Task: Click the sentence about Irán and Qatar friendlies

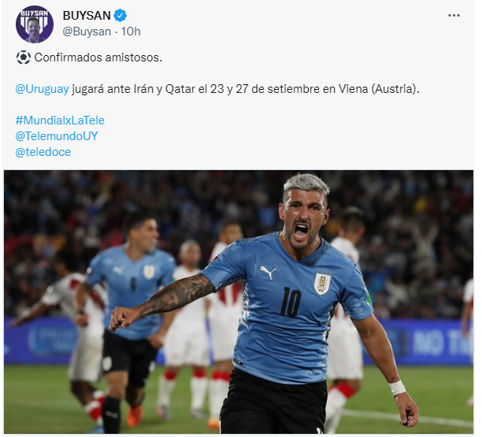Action: click(x=217, y=89)
